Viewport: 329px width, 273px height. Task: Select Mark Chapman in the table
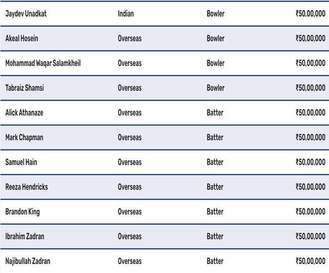pos(24,138)
